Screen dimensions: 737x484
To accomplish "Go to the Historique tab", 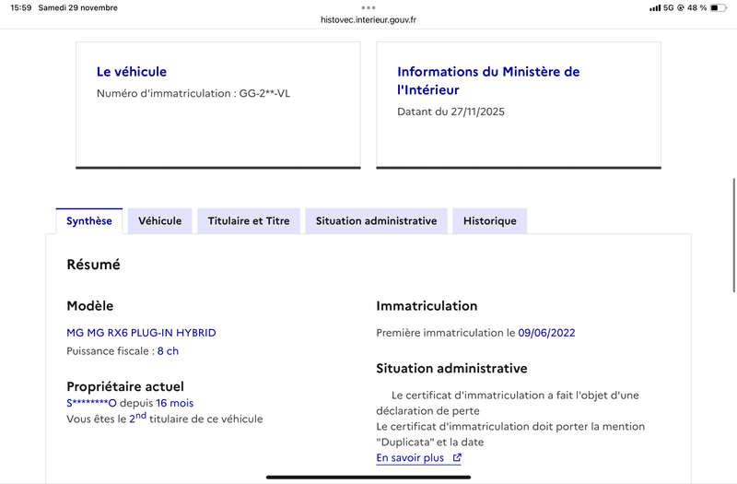I will point(489,221).
